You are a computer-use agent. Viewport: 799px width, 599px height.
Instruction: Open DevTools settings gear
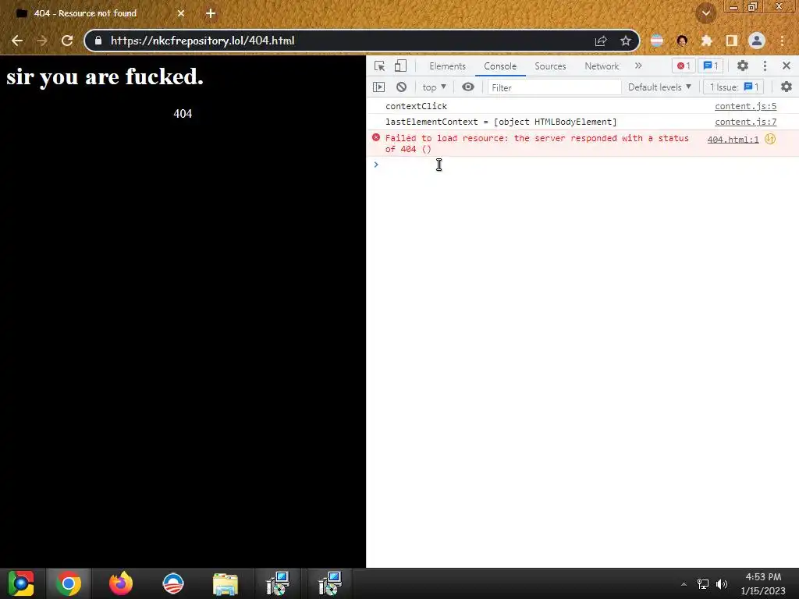(743, 66)
